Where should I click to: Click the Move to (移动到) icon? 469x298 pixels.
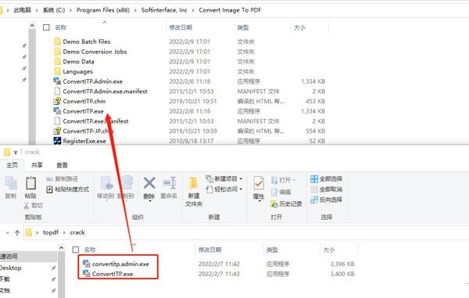click(x=106, y=183)
